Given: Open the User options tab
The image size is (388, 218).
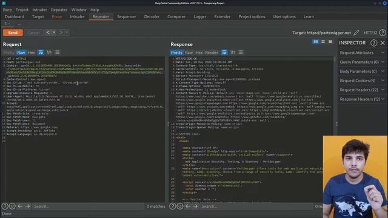Looking at the screenshot, I should pos(284,16).
